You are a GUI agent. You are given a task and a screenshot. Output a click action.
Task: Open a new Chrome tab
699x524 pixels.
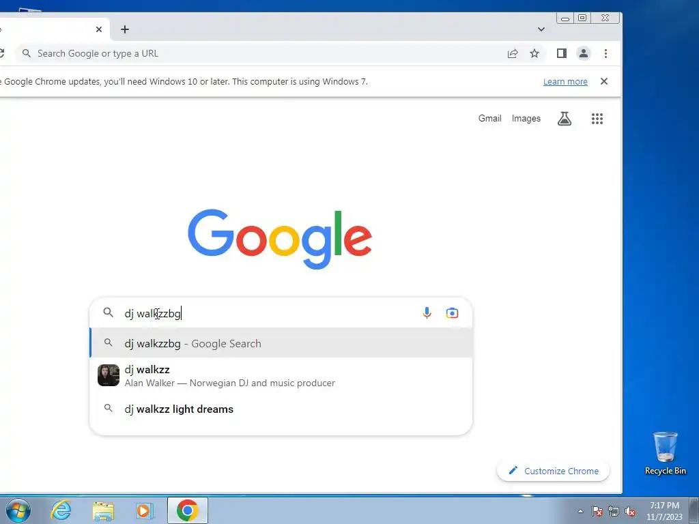click(x=125, y=29)
